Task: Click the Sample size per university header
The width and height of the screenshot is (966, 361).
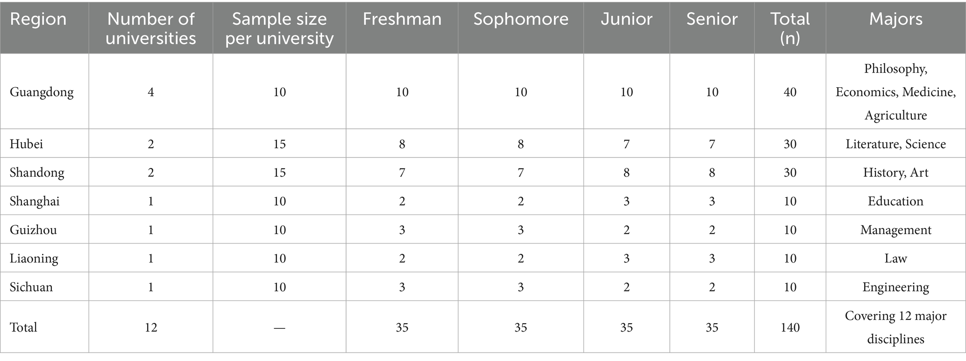Action: 279,28
